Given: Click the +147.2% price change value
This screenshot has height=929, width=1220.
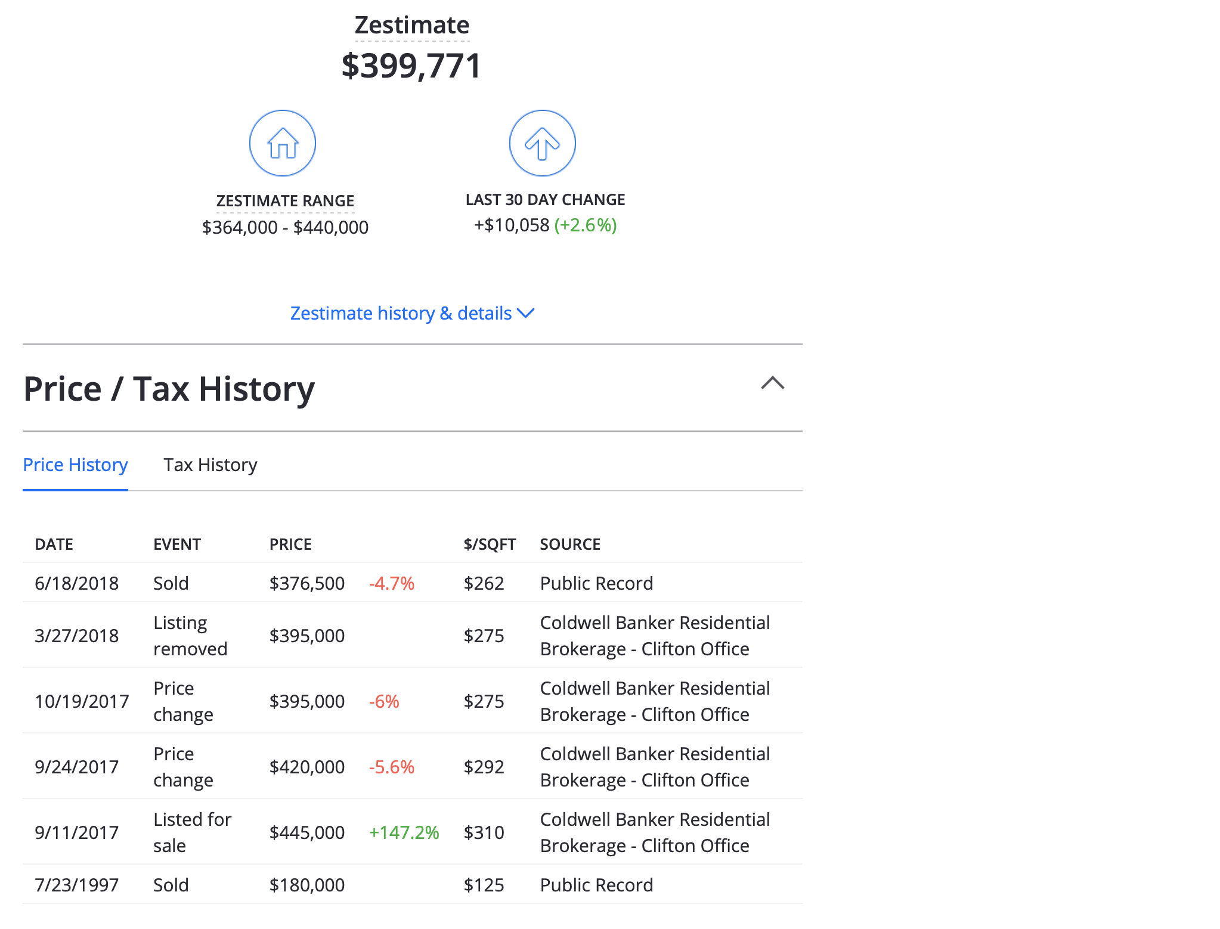Looking at the screenshot, I should click(404, 832).
